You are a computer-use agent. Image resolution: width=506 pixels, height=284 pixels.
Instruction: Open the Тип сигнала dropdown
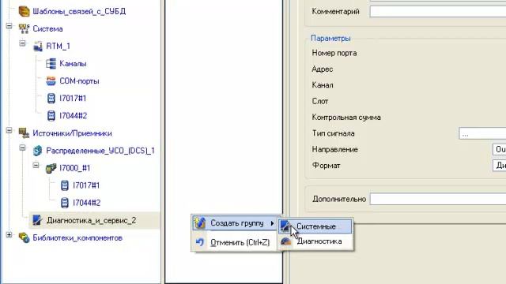coord(482,133)
